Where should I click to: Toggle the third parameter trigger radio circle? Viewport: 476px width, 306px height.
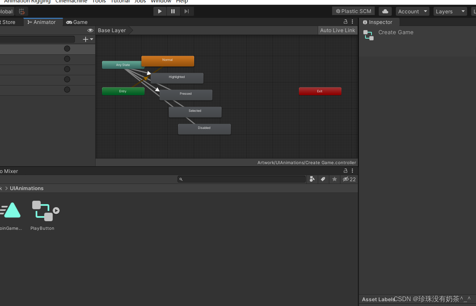[x=67, y=69]
